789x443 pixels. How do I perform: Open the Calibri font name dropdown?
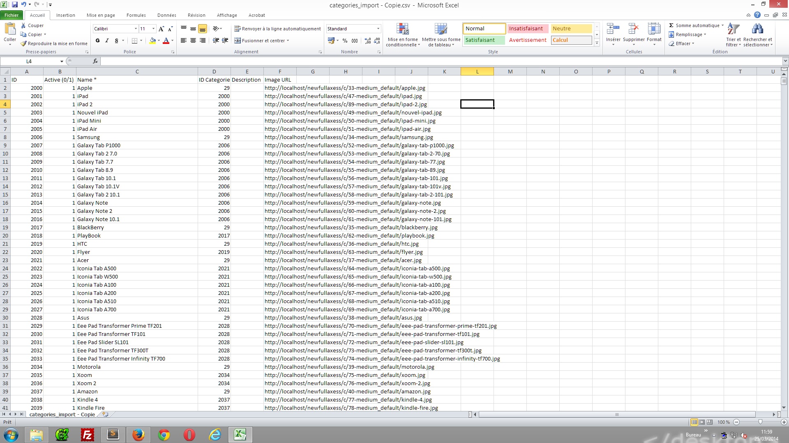coord(136,29)
